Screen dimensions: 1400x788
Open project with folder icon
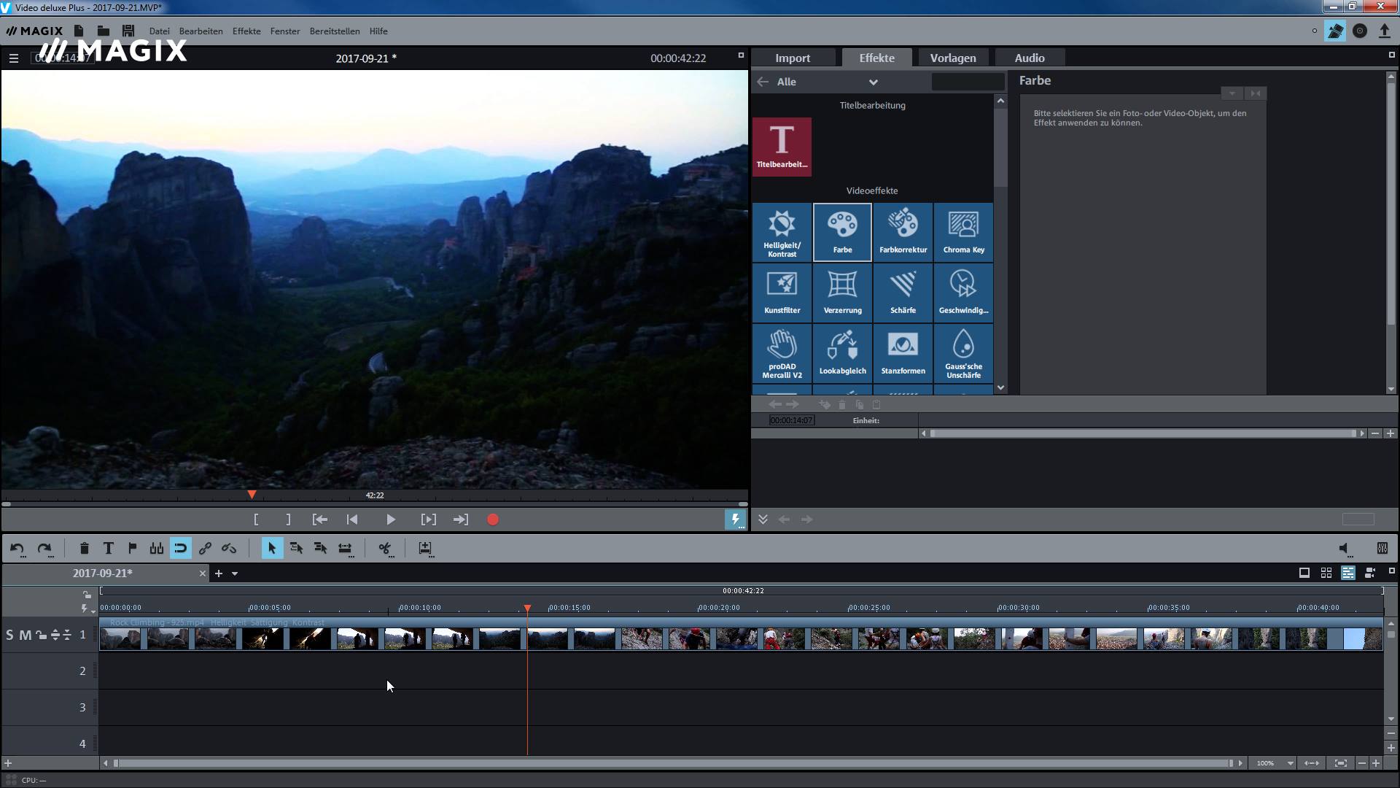(104, 31)
